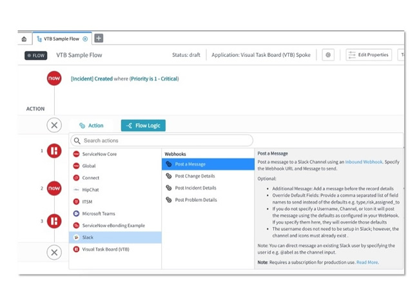Click icon beside Post Problem Details
This screenshot has height=303, width=419.
point(169,200)
